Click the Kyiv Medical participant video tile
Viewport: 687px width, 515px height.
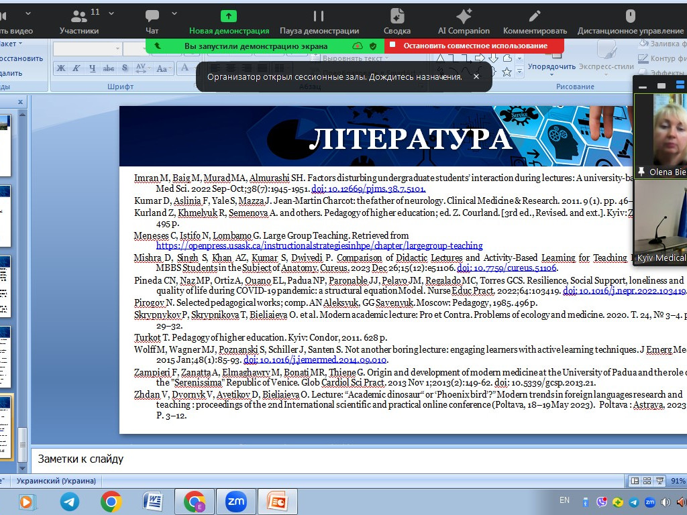click(661, 222)
